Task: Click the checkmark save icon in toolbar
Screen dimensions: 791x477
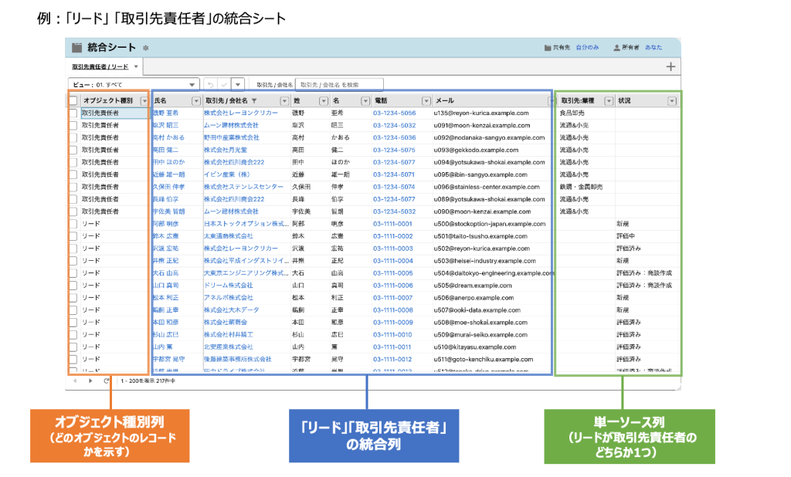Action: [x=224, y=85]
